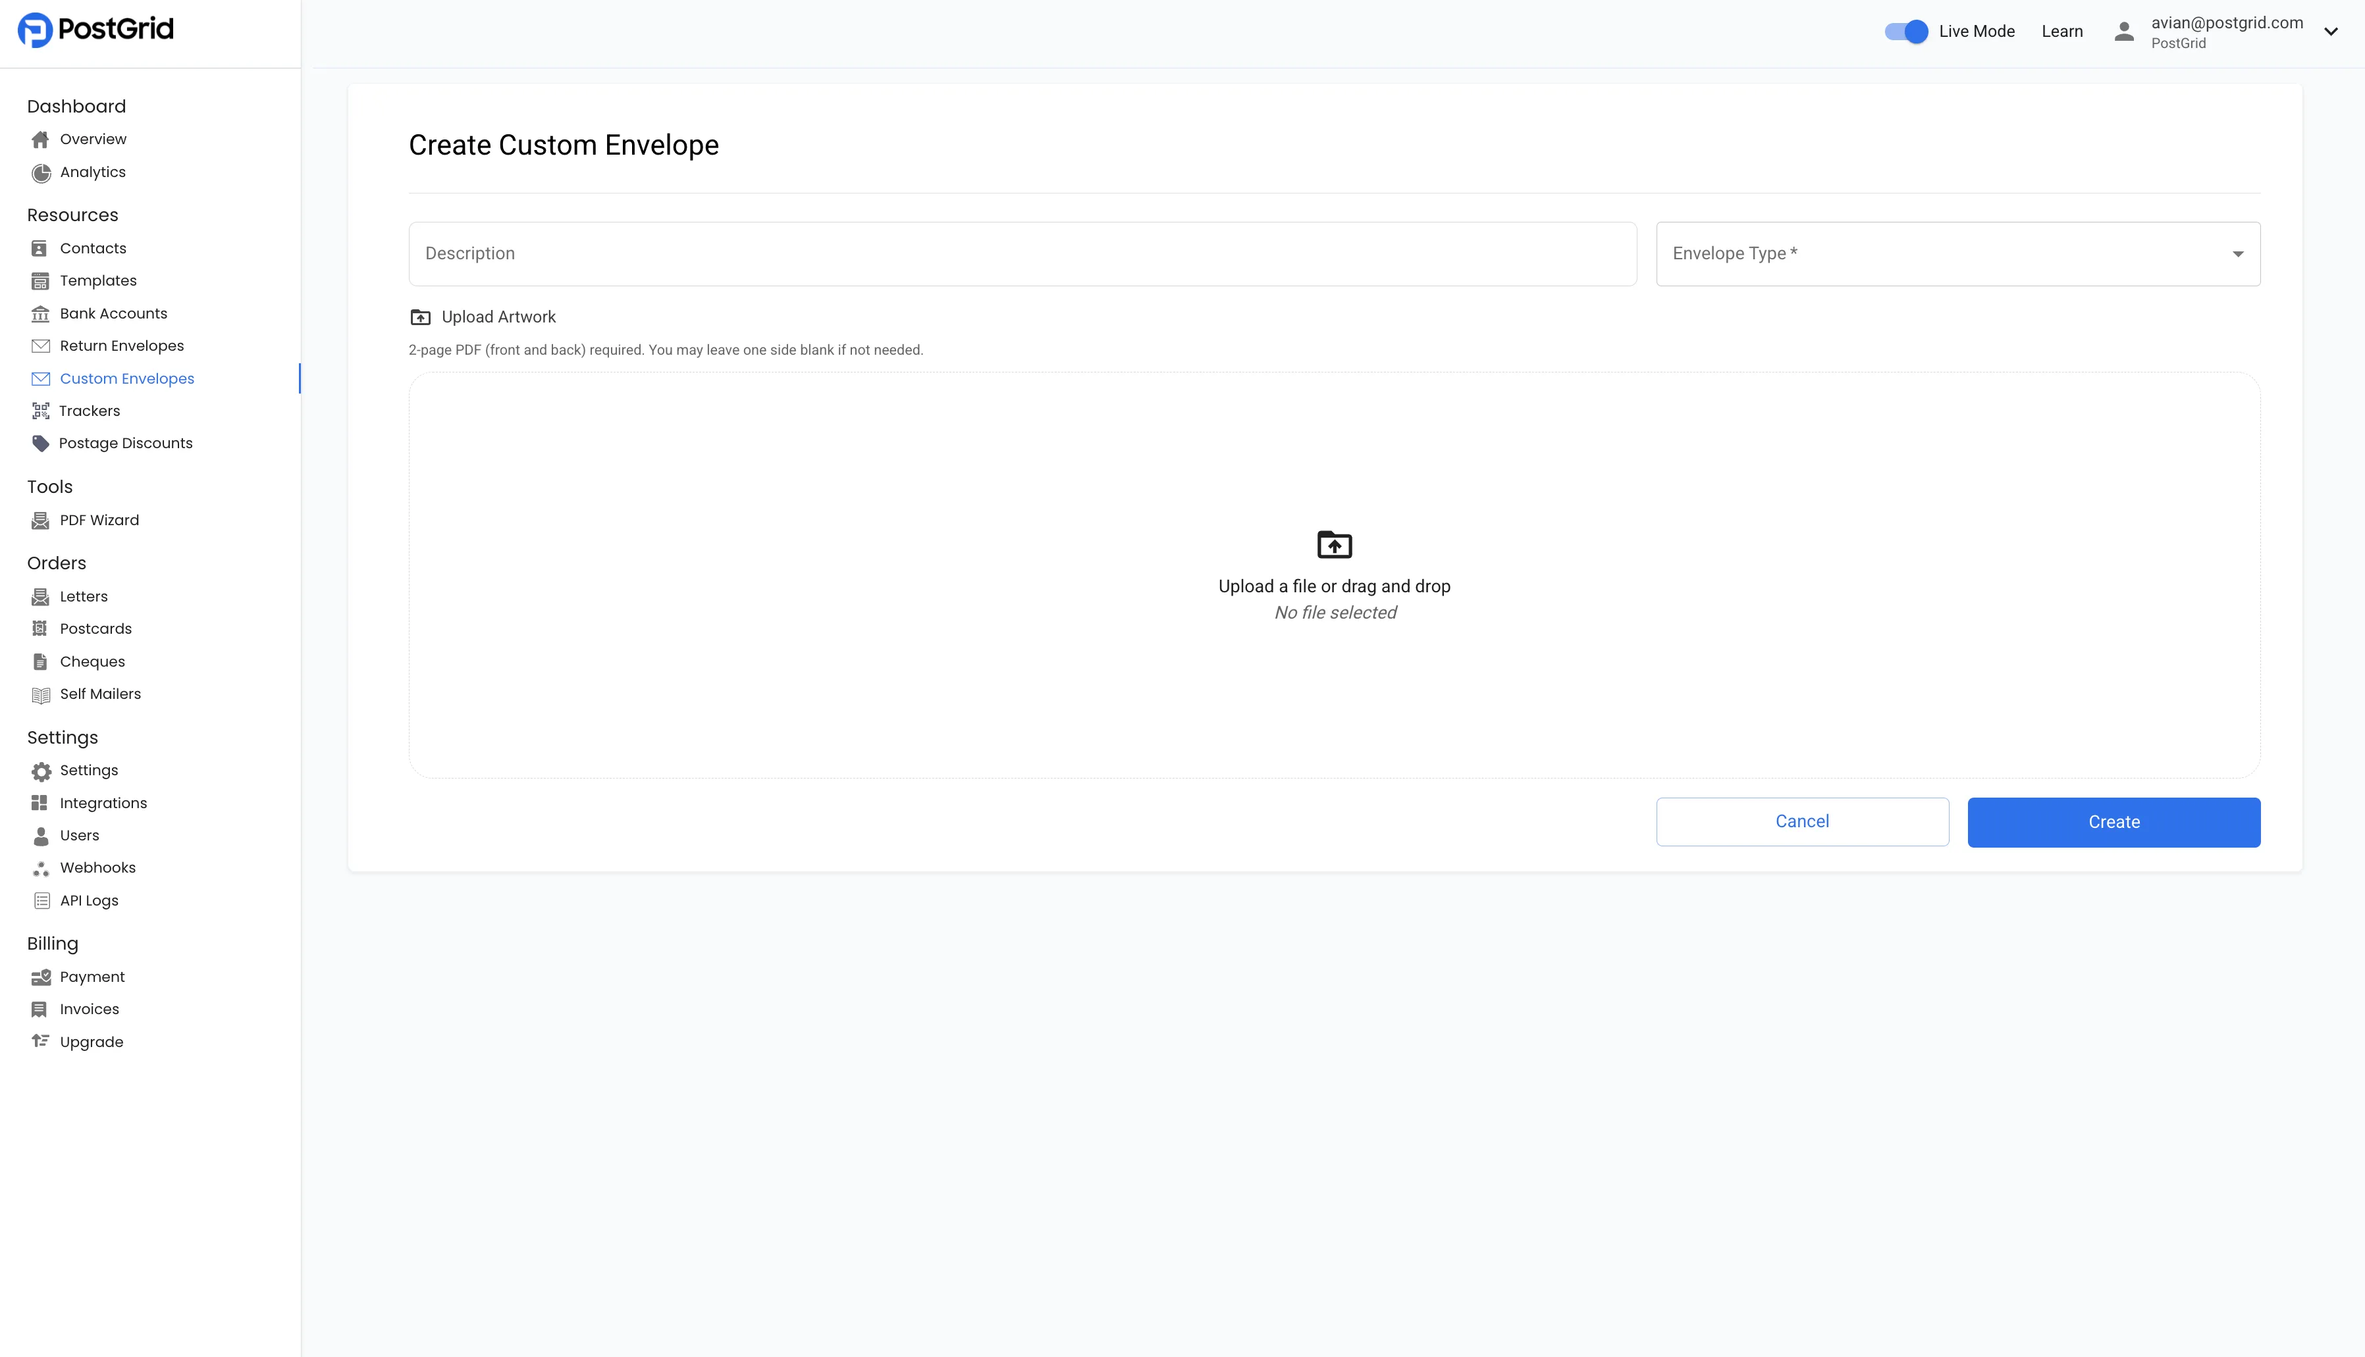This screenshot has height=1357, width=2365.
Task: Select Templates menu item
Action: click(x=98, y=282)
